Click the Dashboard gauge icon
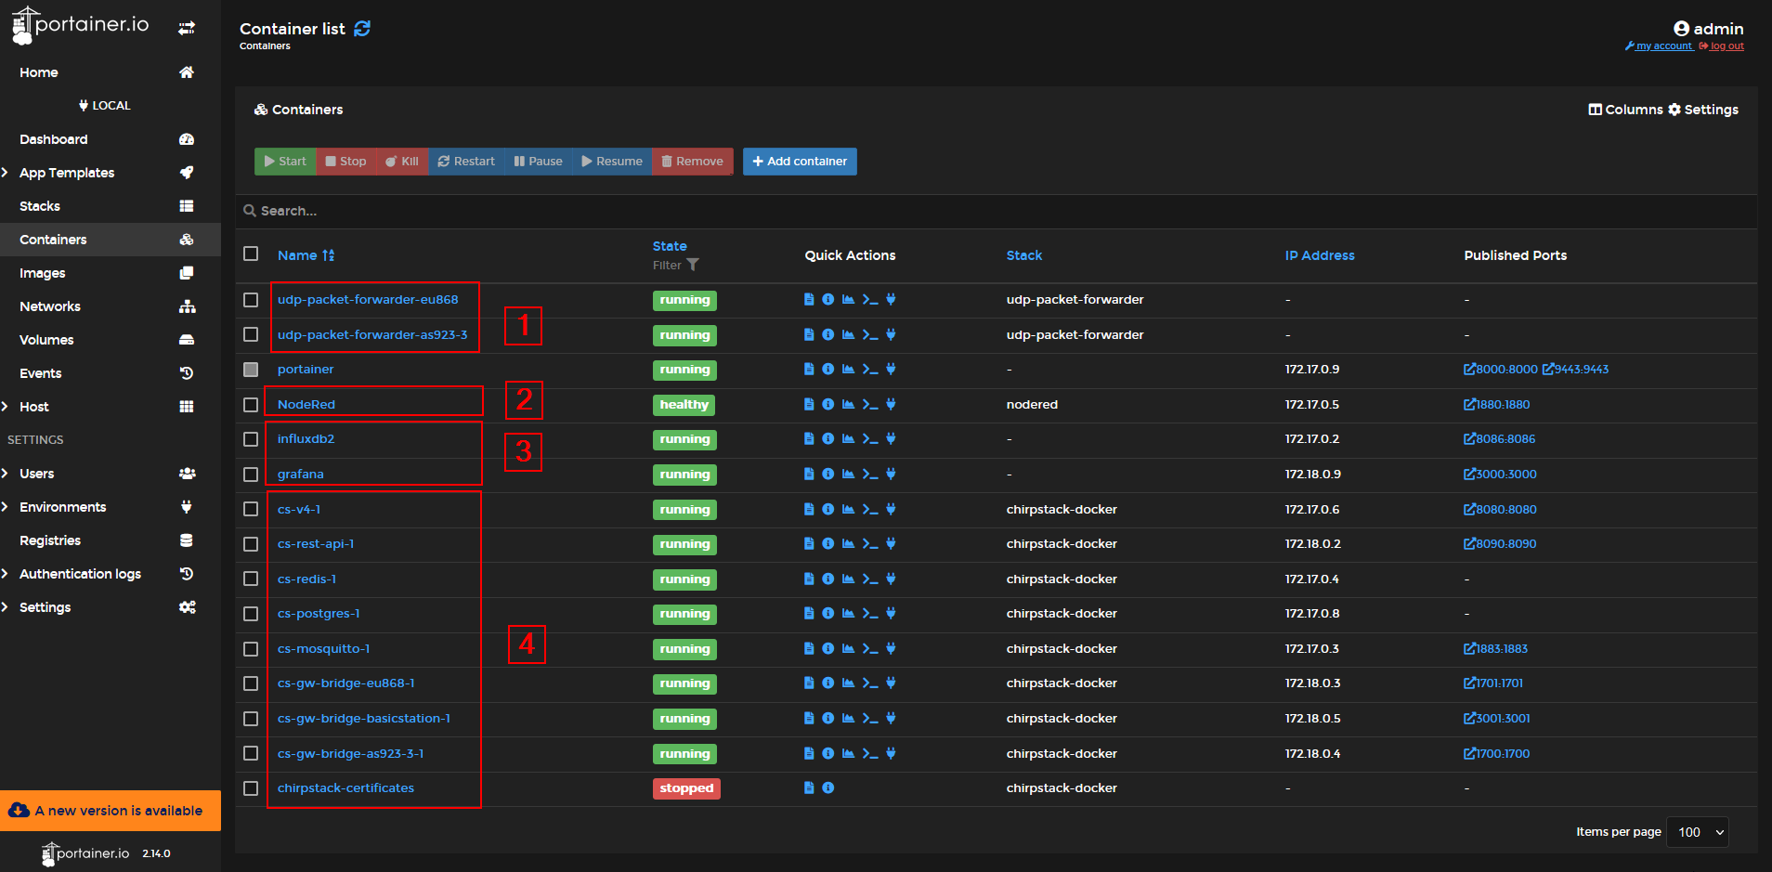The image size is (1772, 872). (x=187, y=139)
